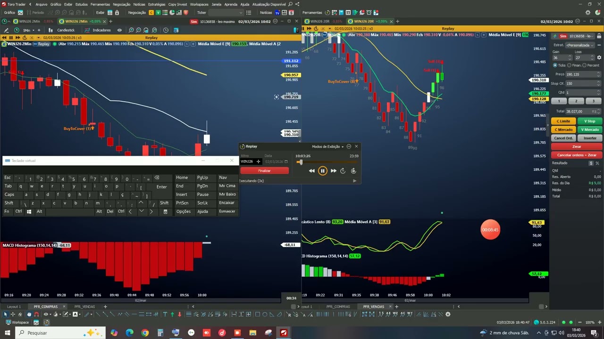The width and height of the screenshot is (604, 339).
Task: Click the replay time progress slider
Action: pos(327,162)
